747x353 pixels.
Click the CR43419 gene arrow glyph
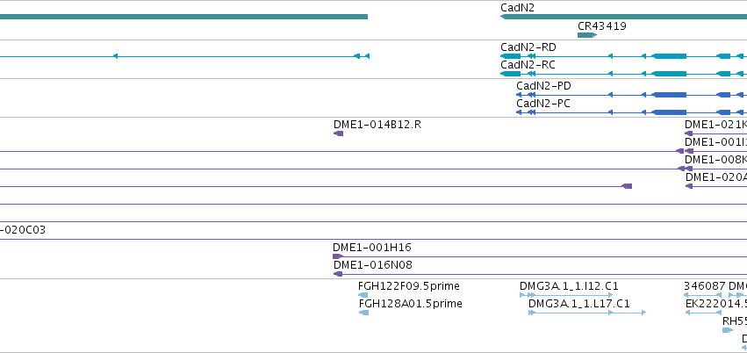[x=587, y=35]
